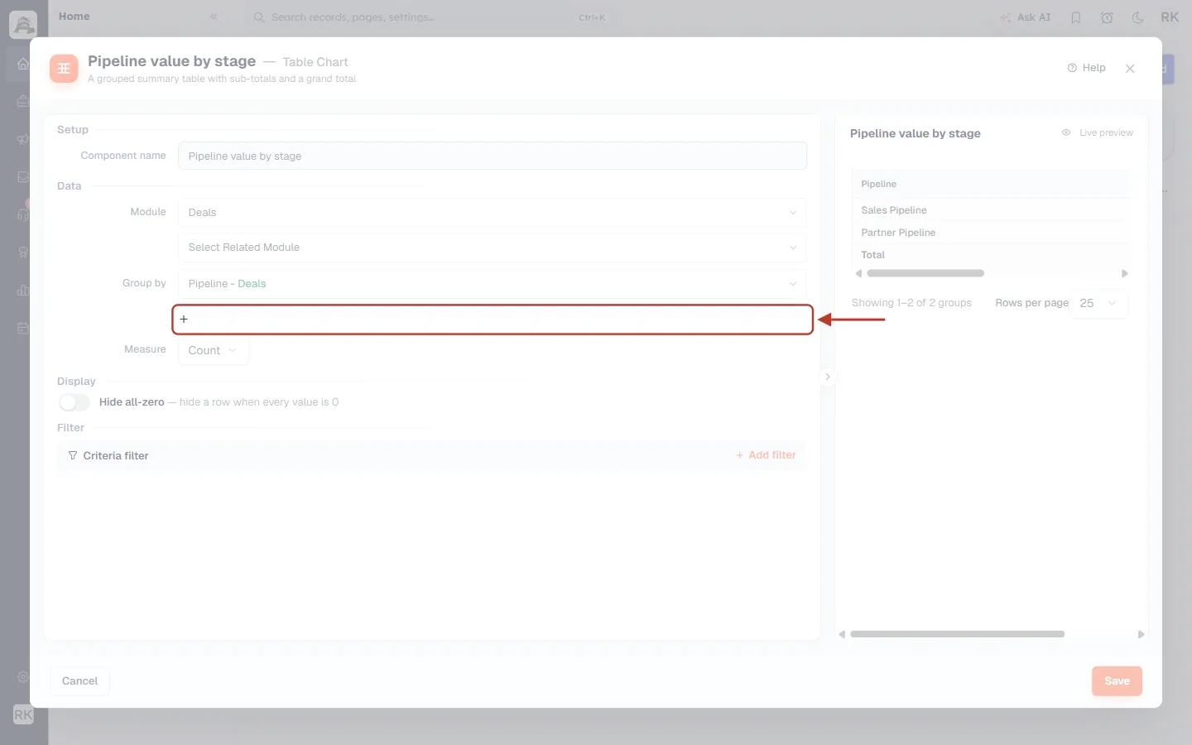Click the search magnifier icon
The height and width of the screenshot is (745, 1192).
259,17
